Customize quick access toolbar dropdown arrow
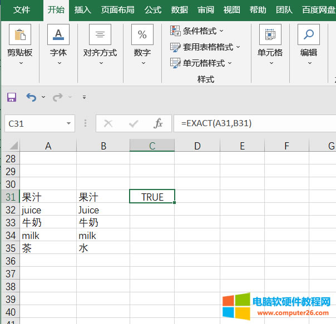Screen dimensions: 336x324 point(84,97)
